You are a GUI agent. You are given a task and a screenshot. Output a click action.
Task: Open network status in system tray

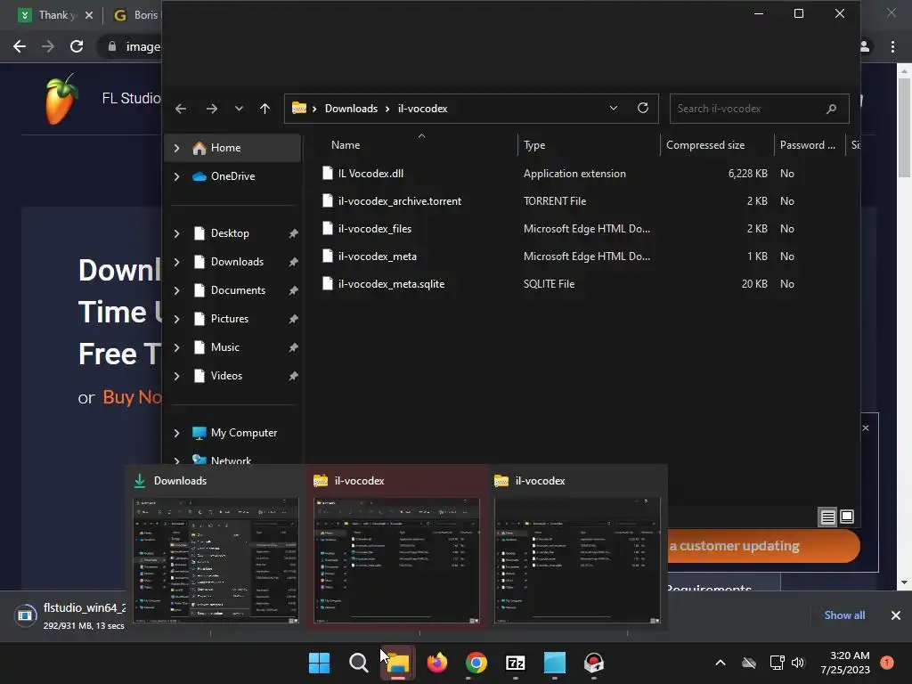coord(777,663)
